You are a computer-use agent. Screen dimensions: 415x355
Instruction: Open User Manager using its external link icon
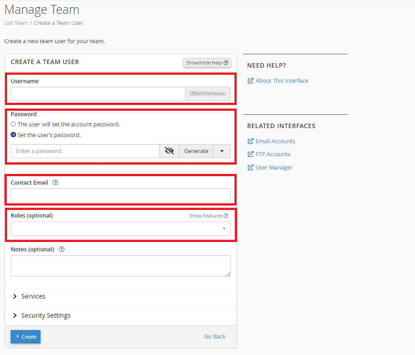(x=250, y=167)
